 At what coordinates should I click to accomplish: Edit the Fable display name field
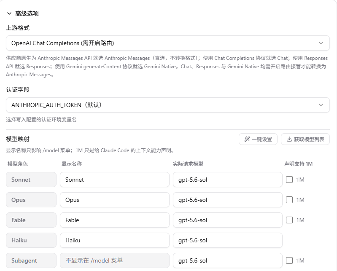point(115,220)
